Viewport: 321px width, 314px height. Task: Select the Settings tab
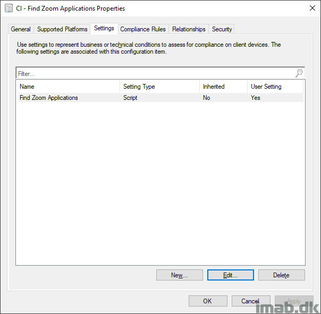click(x=104, y=28)
